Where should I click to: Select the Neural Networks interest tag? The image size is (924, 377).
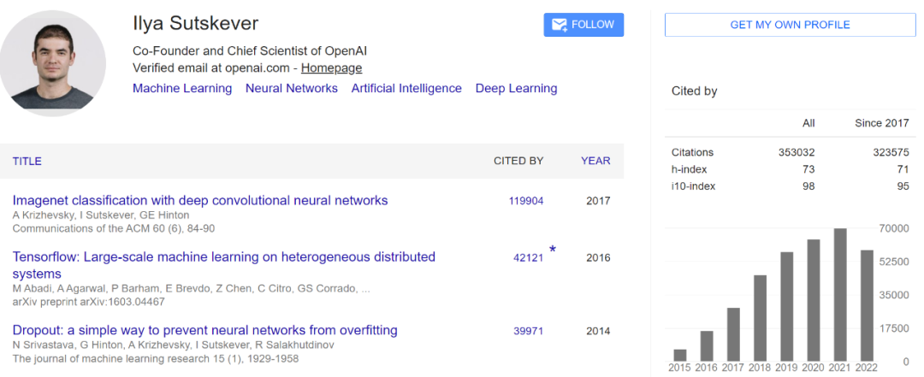(x=292, y=88)
